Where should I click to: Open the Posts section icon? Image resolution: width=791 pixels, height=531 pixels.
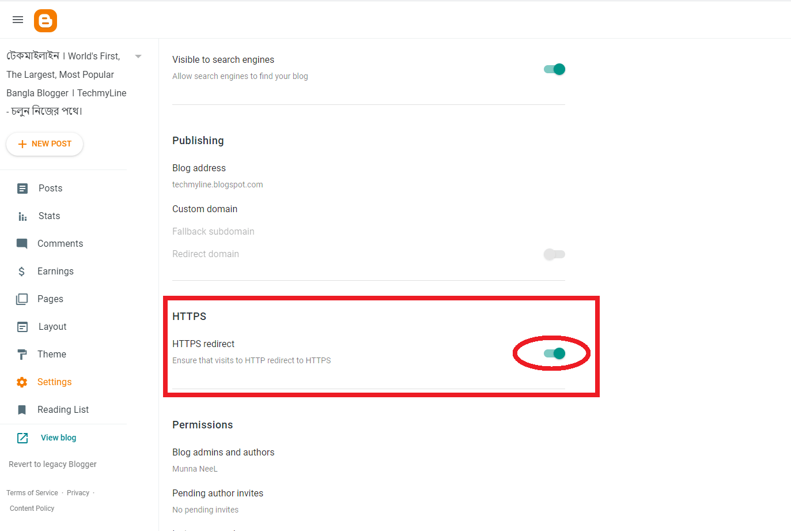pos(22,188)
